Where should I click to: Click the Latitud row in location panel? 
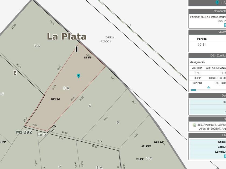[x=208, y=147]
